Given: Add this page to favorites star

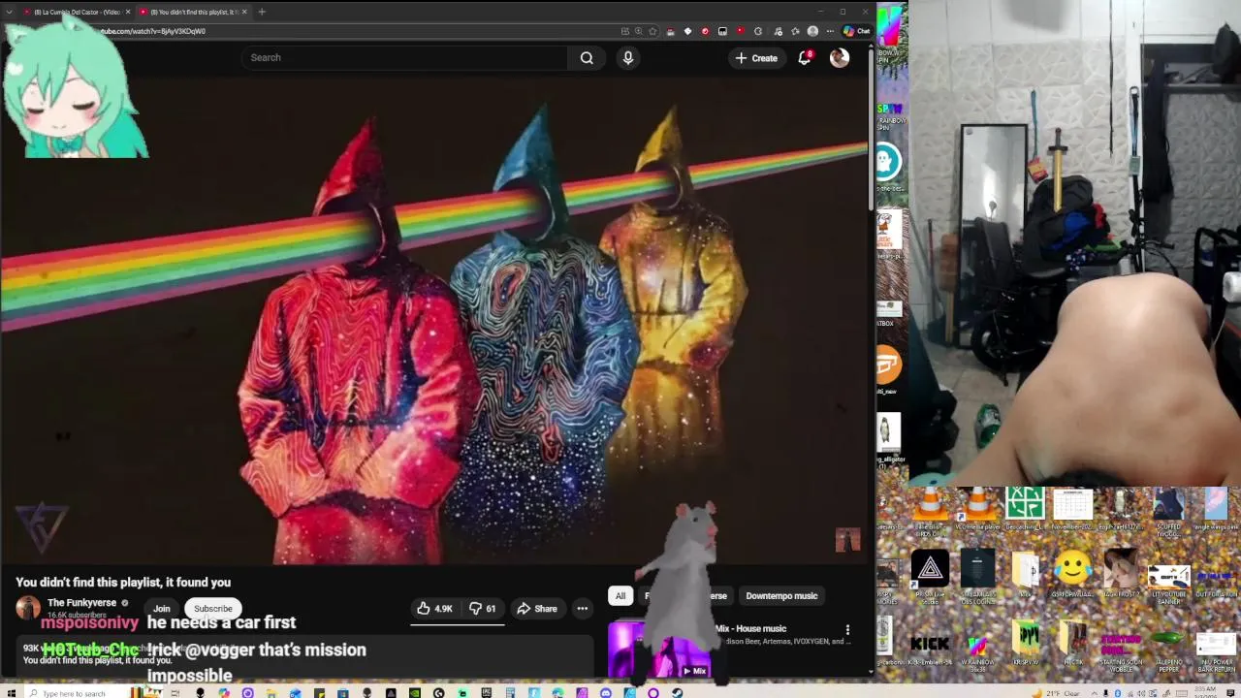Looking at the screenshot, I should click(653, 31).
